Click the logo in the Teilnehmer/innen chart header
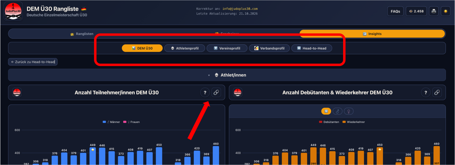The height and width of the screenshot is (165, 455). click(17, 92)
